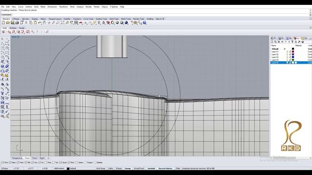
Task: Click the Shaded viewport sphere icon
Action: pos(117,23)
